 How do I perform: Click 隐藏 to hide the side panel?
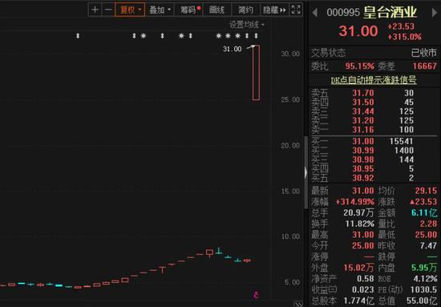point(274,10)
